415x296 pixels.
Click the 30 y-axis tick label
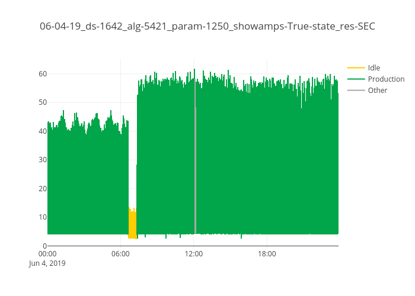(x=43, y=160)
